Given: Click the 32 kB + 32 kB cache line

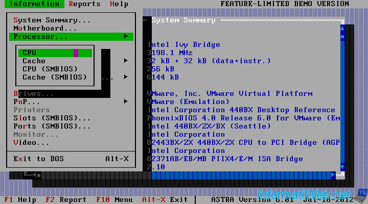Looking at the screenshot, I should coord(209,61).
